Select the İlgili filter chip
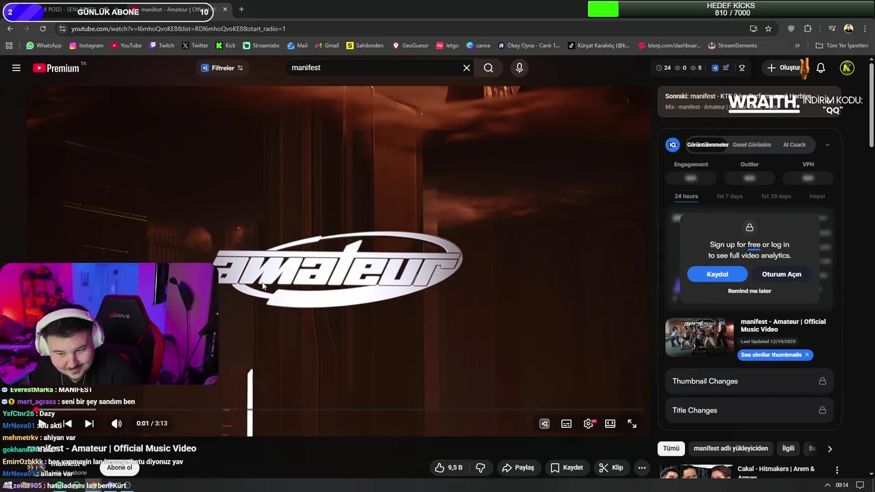Screen dimensions: 875x492 pos(788,448)
